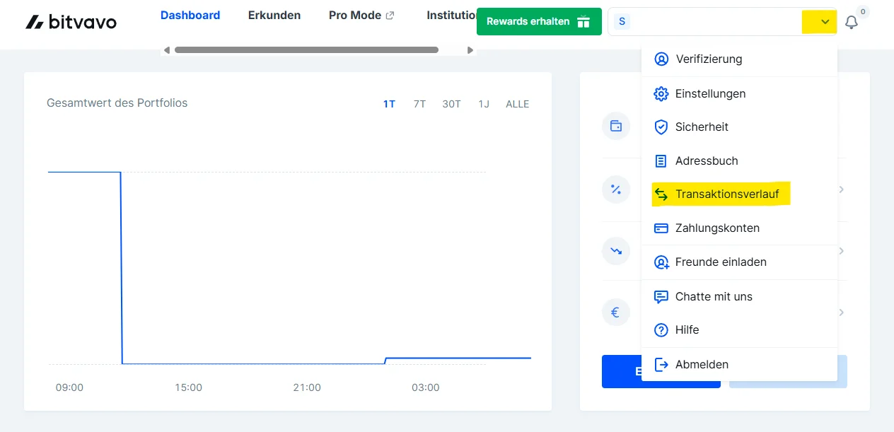Click the Adressbuch notebook icon
The image size is (894, 432).
[661, 160]
